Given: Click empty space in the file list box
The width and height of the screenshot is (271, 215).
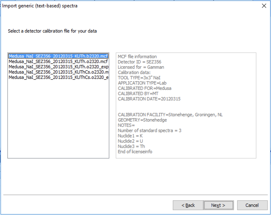Looking at the screenshot, I should [x=58, y=122].
